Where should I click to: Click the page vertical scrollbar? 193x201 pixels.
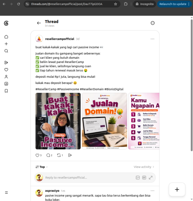tap(191, 85)
